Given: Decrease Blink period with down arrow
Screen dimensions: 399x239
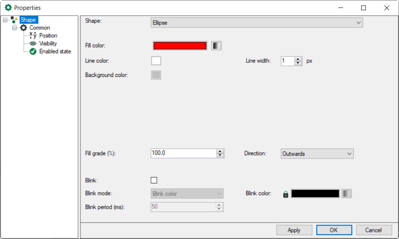Looking at the screenshot, I should click(x=219, y=209).
